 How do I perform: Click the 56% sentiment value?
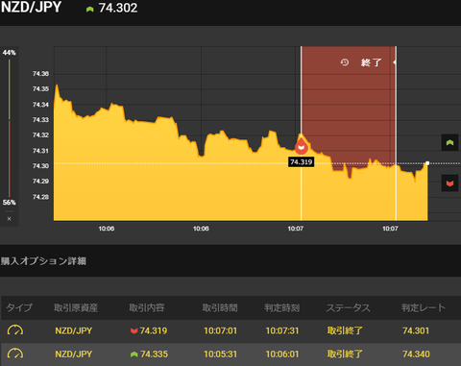coord(9,203)
